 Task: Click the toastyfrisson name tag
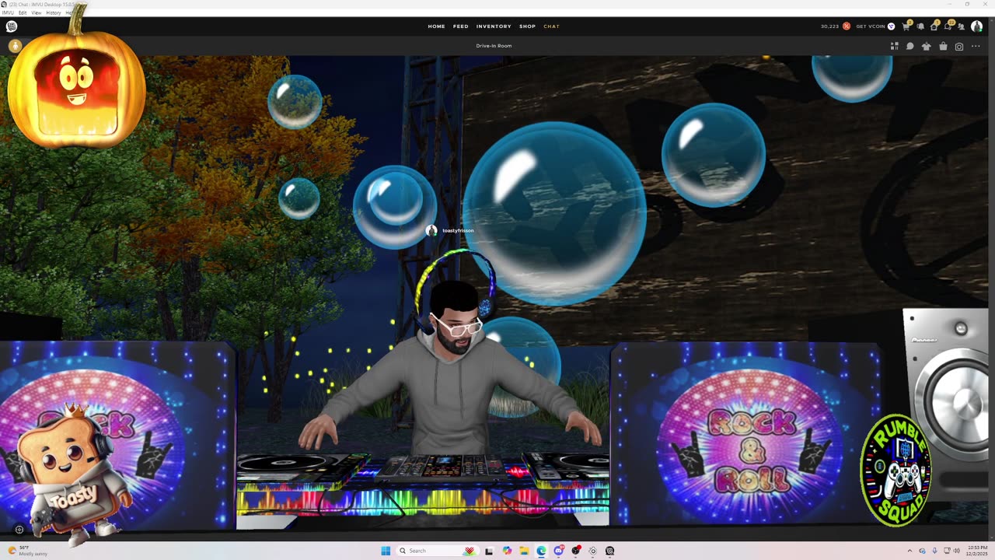458,231
